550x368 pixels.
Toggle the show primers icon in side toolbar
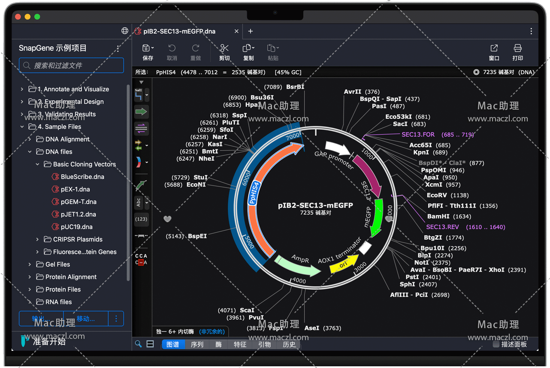tap(141, 128)
